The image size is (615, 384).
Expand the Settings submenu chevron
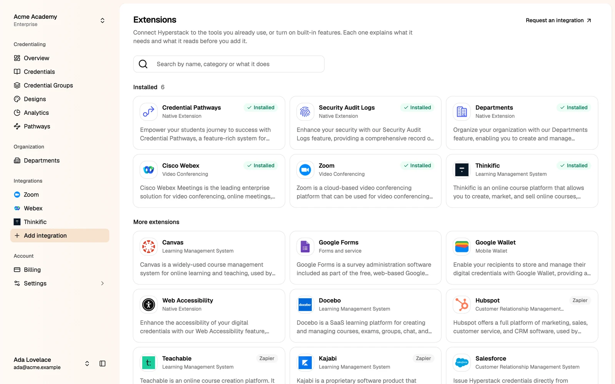[102, 283]
